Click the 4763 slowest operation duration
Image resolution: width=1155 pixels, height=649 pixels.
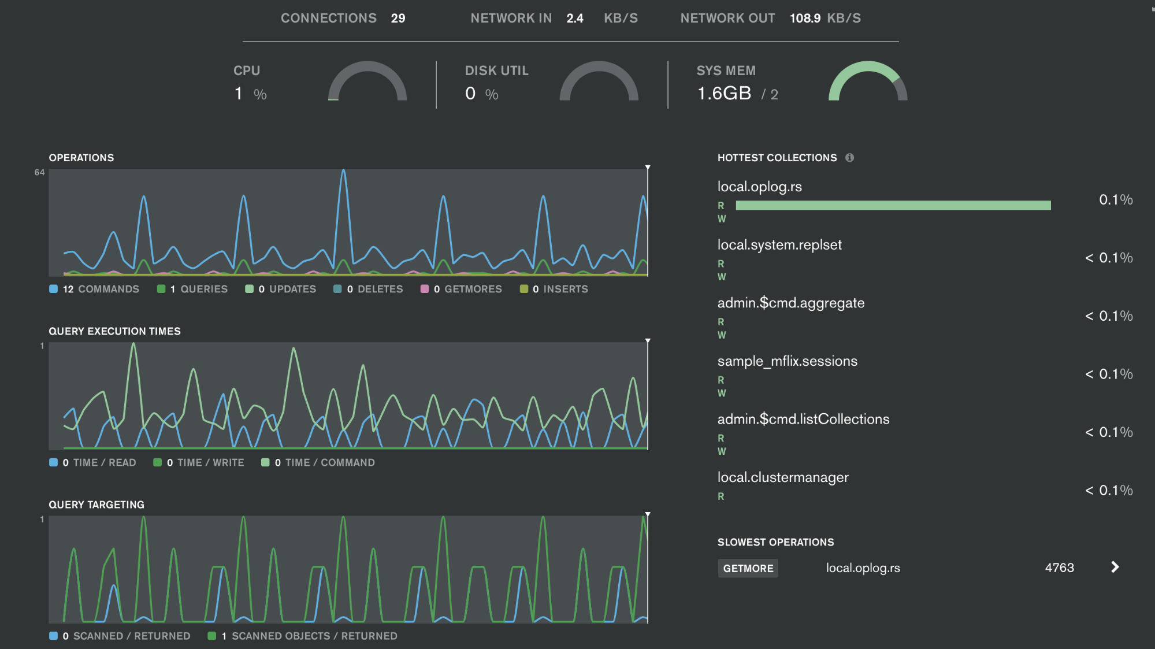(x=1059, y=568)
